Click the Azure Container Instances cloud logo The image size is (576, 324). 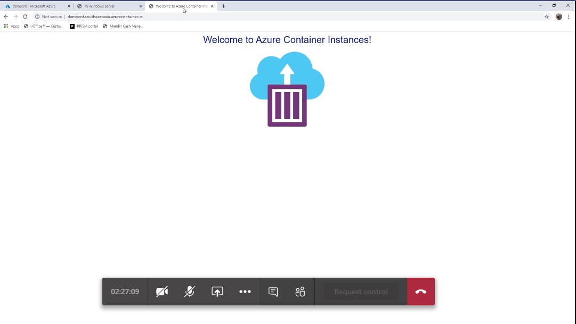(x=287, y=89)
